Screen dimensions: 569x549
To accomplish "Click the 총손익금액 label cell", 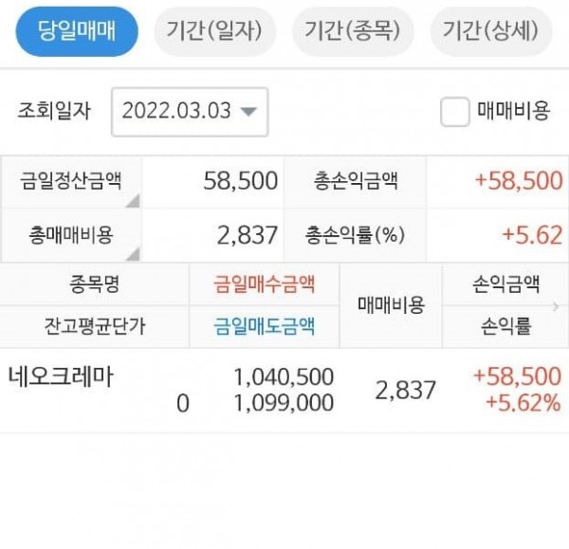I will click(355, 180).
